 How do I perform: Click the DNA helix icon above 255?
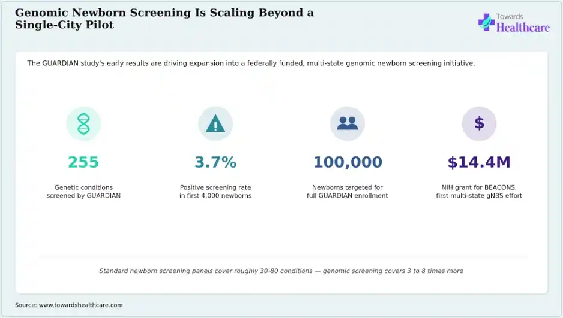83,123
